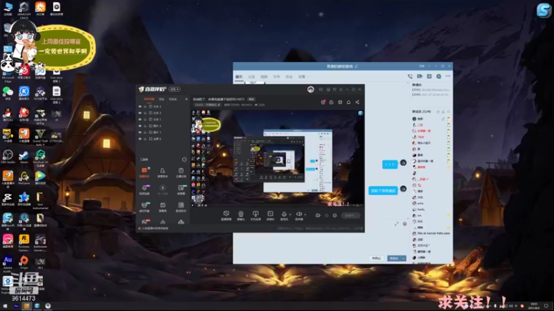This screenshot has height=311, width=554.
Task: Open Grand Theft Auto V shortcut
Action: tap(40, 136)
